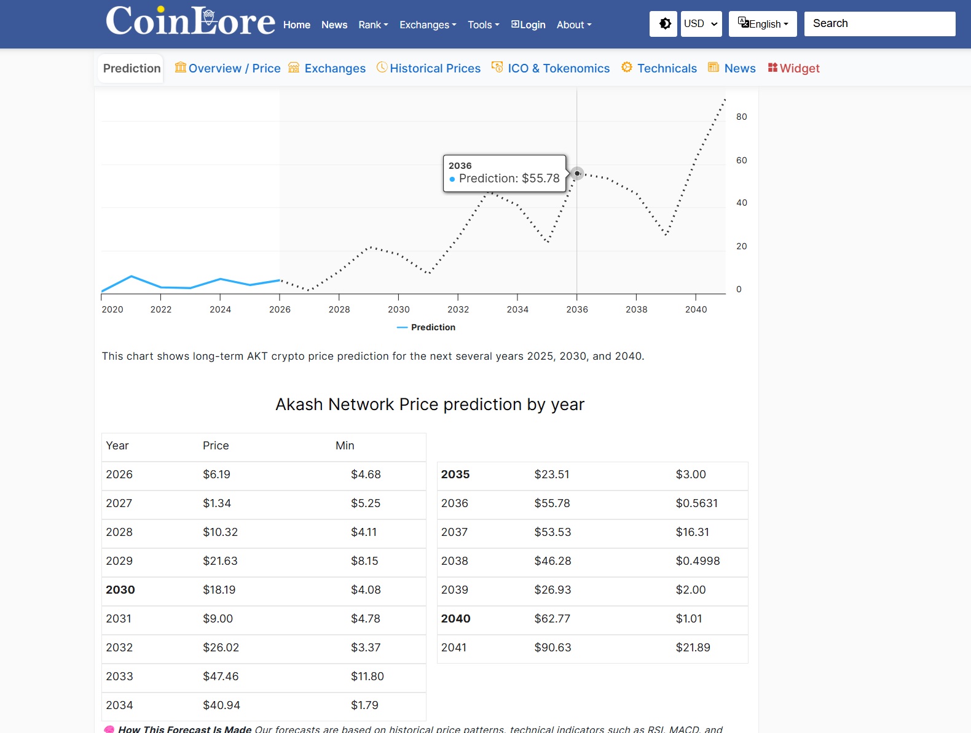Open the USD currency dropdown
The width and height of the screenshot is (971, 733).
coord(701,24)
